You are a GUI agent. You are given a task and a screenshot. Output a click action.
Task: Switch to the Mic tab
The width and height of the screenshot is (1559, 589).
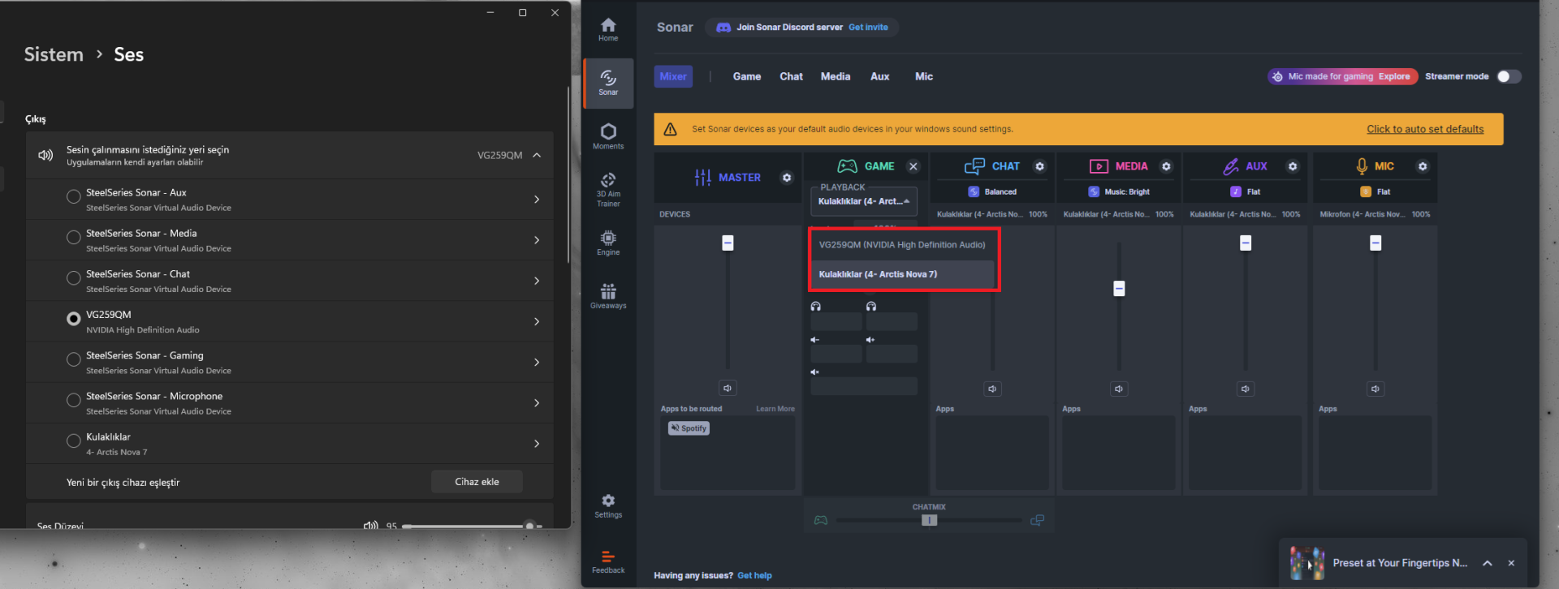coord(924,76)
